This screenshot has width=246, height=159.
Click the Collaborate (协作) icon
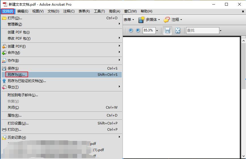click(x=4, y=61)
